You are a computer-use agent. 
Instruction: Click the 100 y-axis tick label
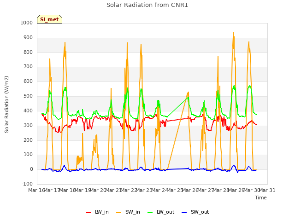28,155
